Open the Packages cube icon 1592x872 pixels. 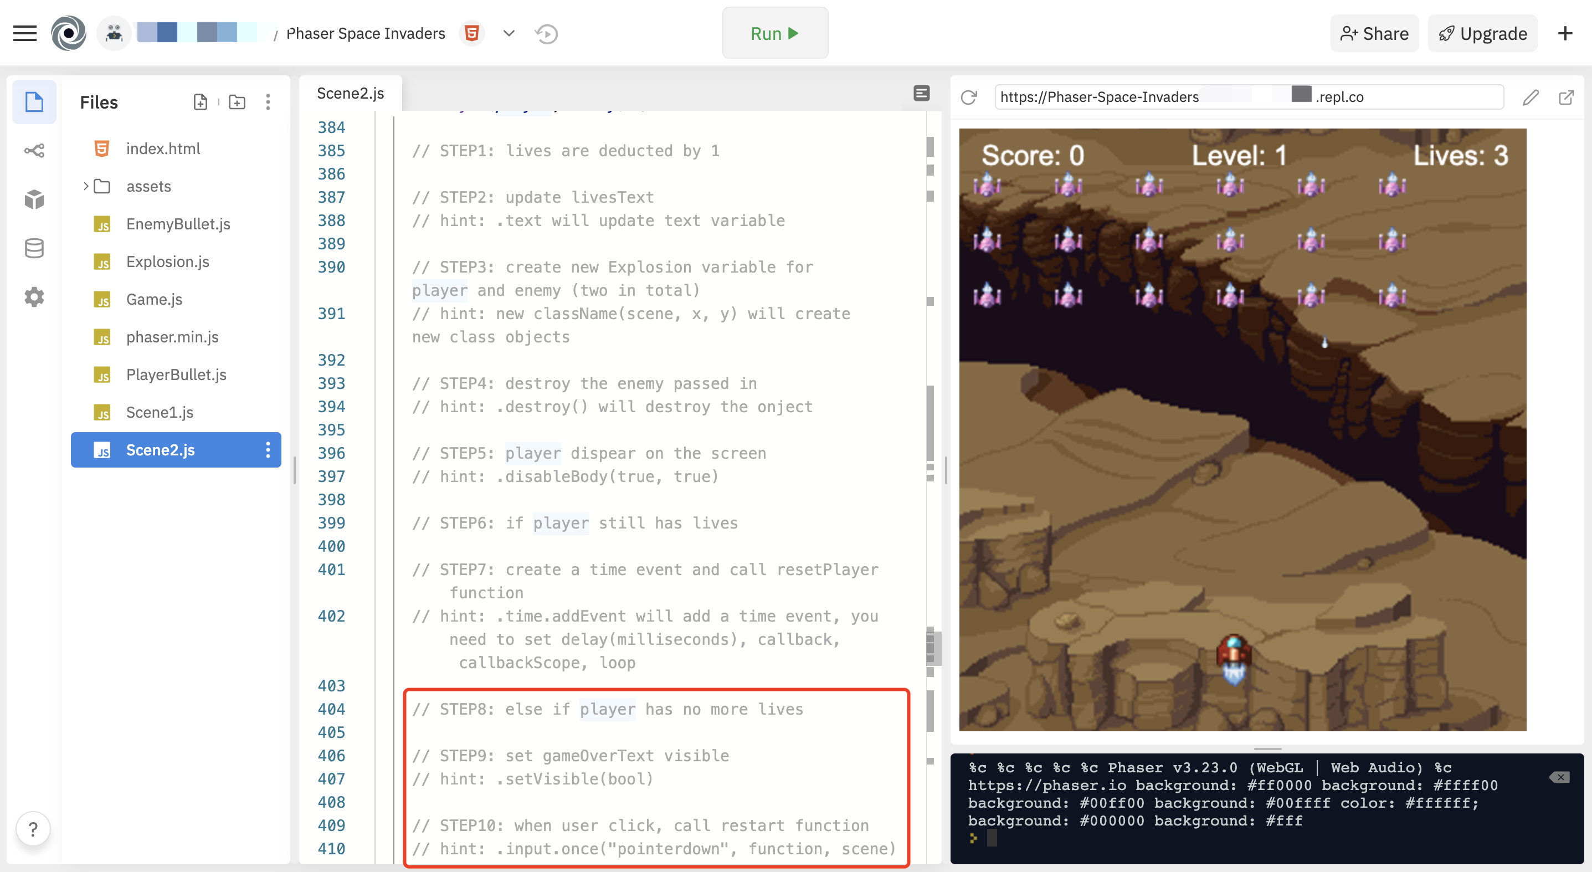coord(34,199)
